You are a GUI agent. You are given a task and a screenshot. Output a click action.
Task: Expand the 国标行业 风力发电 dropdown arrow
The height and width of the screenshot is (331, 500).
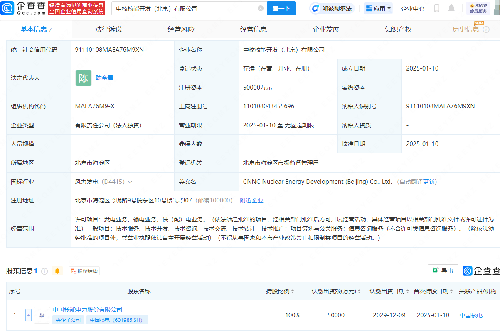click(130, 182)
